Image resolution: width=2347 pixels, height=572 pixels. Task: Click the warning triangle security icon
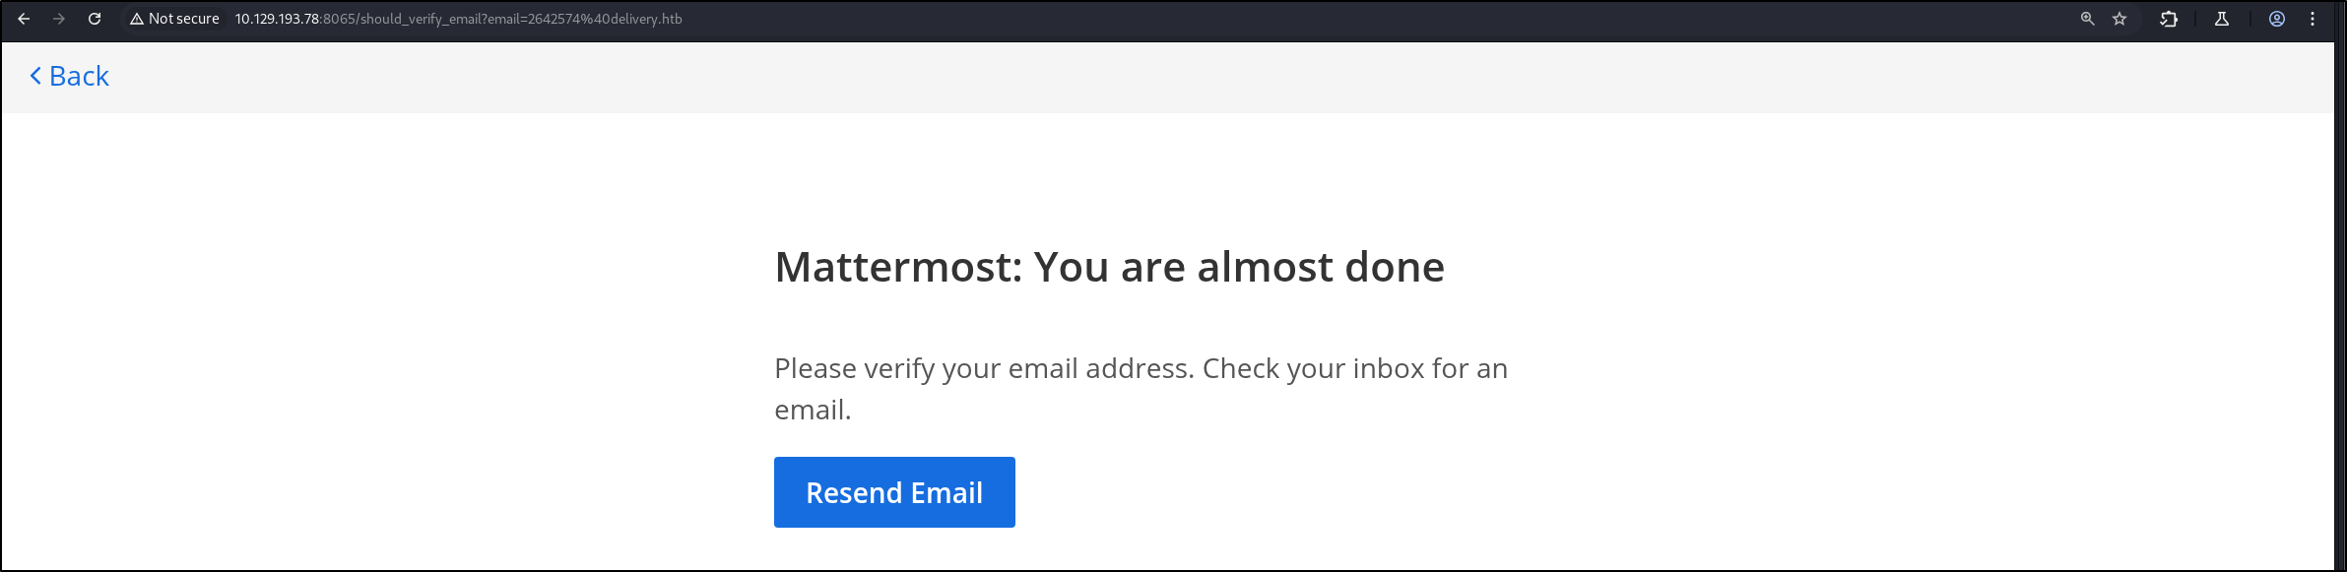pos(137,19)
